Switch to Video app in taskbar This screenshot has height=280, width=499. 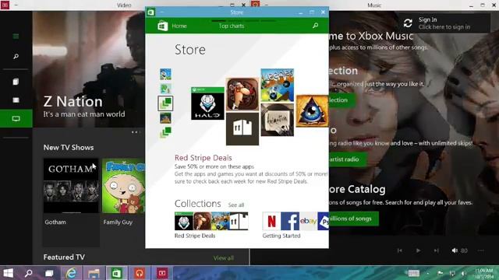162,273
